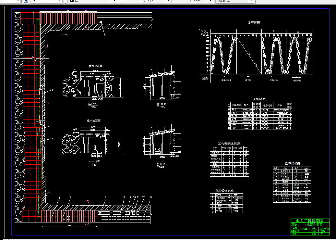Select the 图例 legend label
Image resolution: width=336 pixels, height=240 pixels.
click(x=205, y=79)
